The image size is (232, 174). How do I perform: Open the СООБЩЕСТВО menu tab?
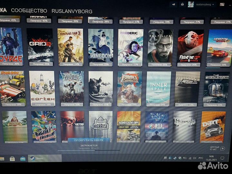coord(29,11)
